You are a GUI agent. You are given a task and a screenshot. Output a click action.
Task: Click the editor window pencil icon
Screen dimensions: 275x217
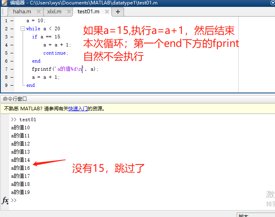4,3
